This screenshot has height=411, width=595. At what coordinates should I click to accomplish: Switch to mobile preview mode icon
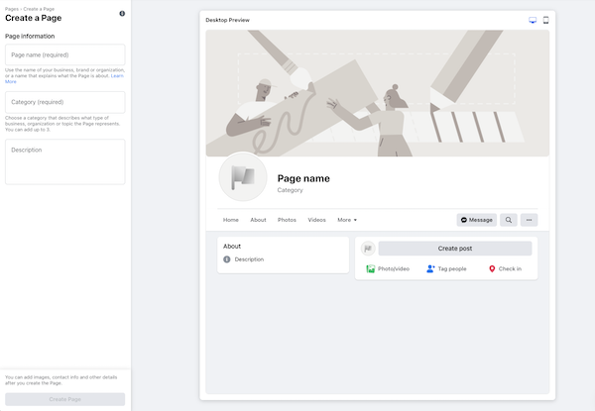click(x=545, y=20)
